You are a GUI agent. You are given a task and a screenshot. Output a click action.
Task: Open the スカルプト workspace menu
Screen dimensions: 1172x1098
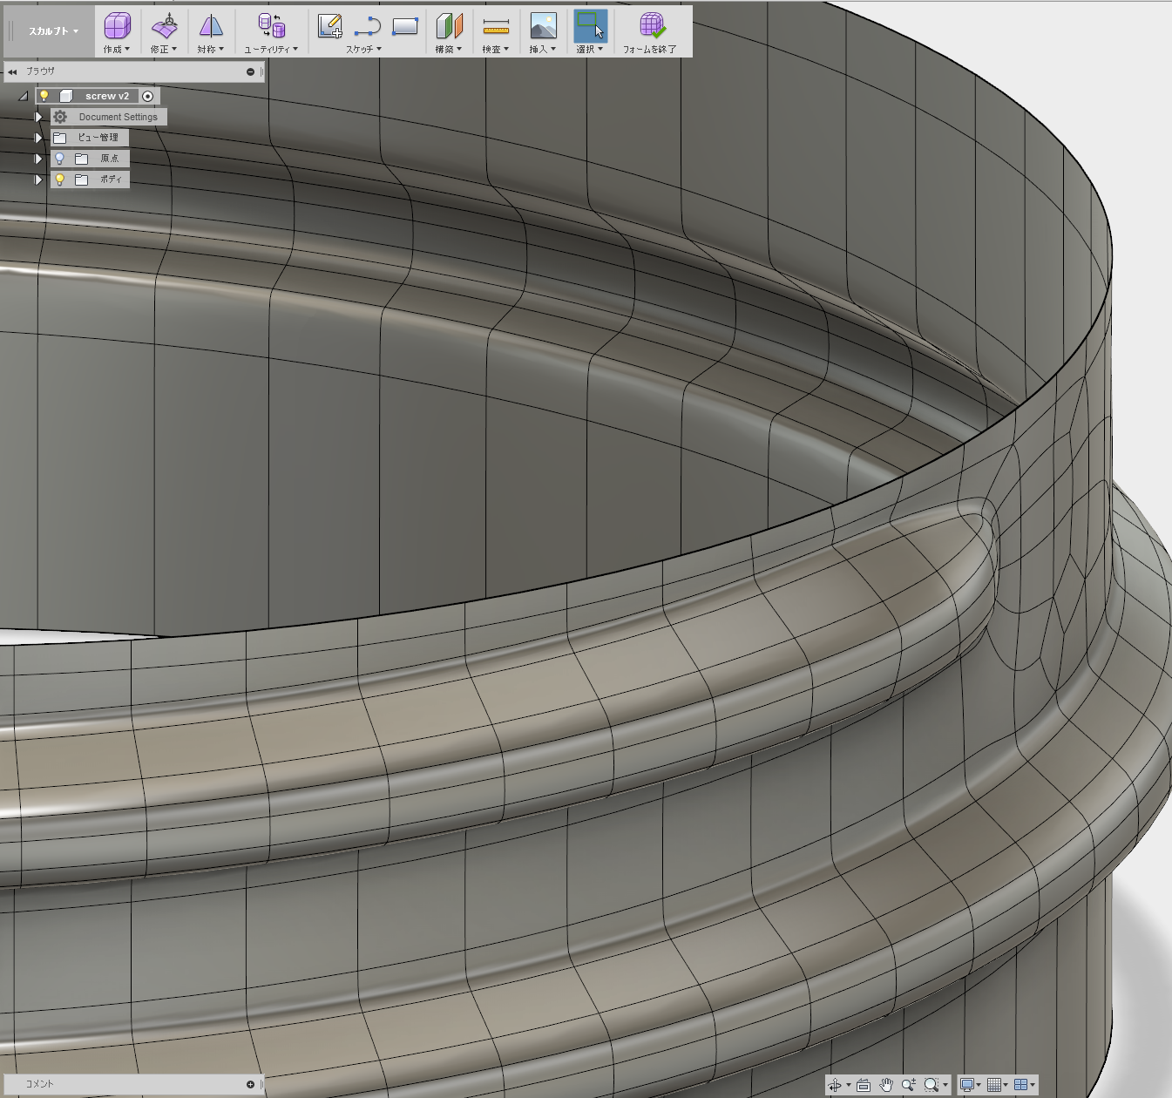(53, 31)
